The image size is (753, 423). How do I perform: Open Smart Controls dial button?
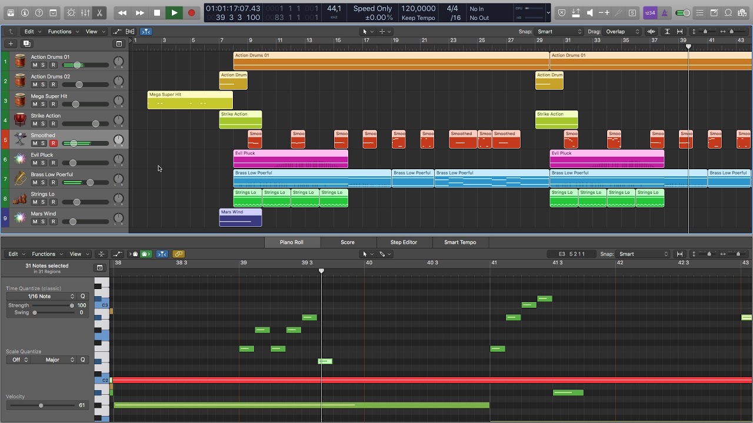(x=71, y=12)
